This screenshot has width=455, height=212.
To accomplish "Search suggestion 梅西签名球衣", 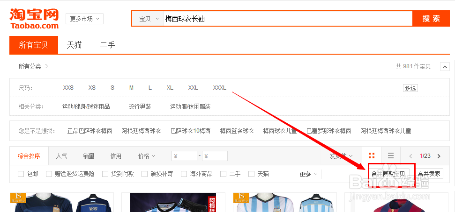I will tap(237, 131).
